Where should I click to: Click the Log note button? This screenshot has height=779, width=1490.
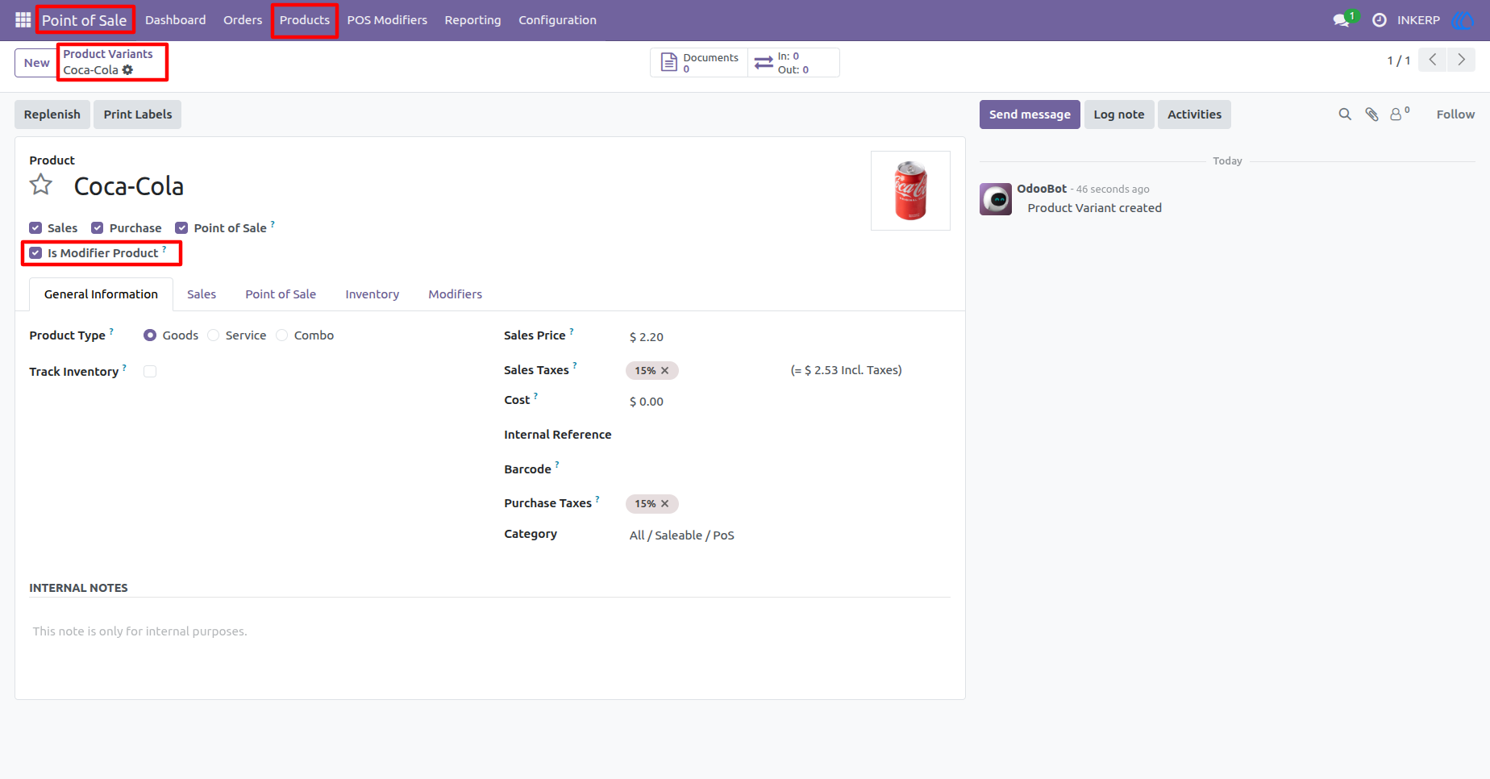pos(1119,115)
